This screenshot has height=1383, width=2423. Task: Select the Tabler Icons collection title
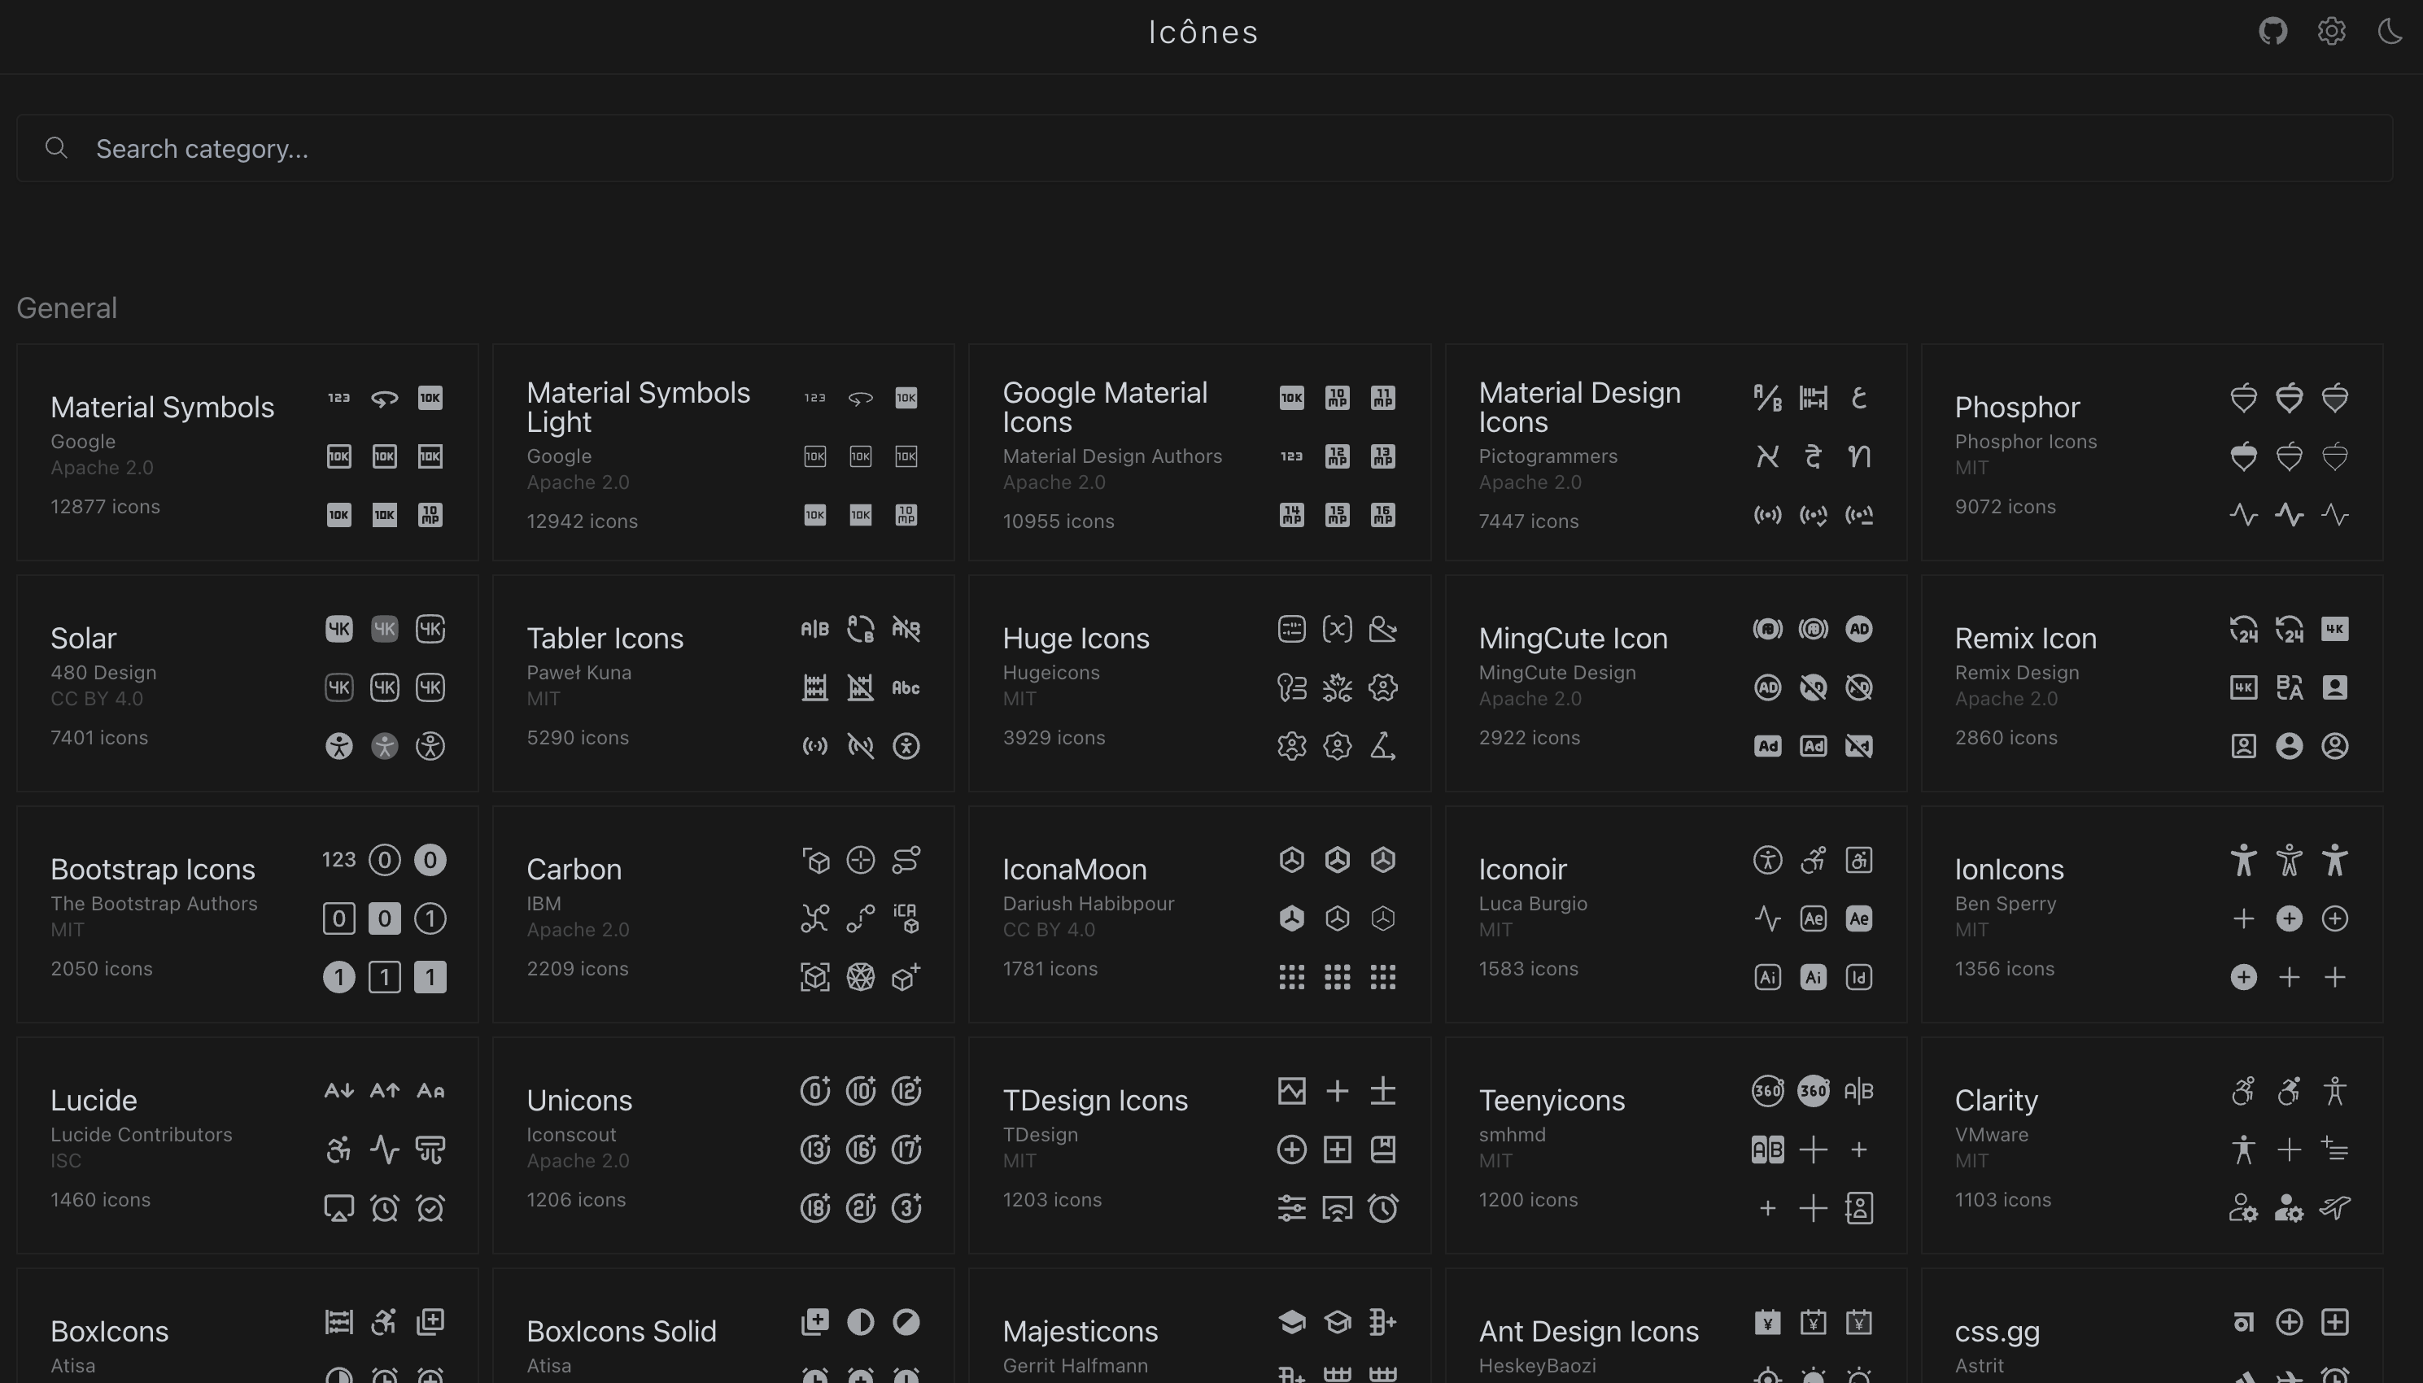point(604,639)
